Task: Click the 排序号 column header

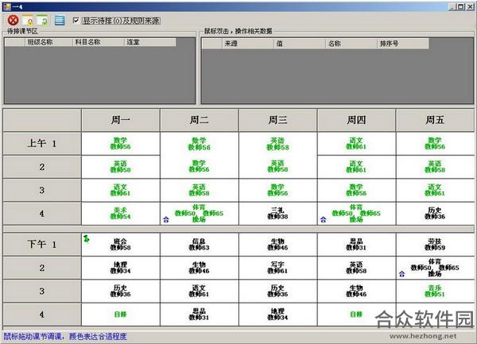Action: [403, 44]
